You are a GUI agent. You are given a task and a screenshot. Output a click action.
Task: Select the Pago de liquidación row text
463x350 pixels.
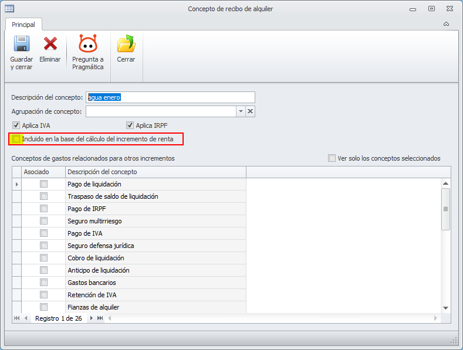94,184
